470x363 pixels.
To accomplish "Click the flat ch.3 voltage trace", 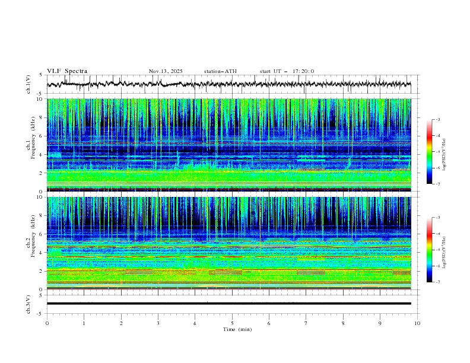I will click(x=228, y=304).
